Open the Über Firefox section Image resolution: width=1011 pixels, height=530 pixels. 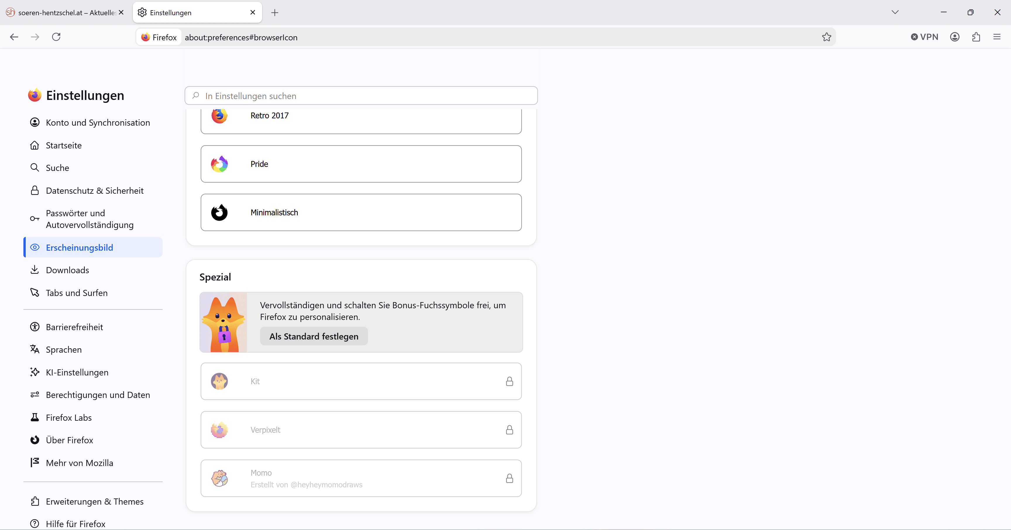tap(93, 440)
